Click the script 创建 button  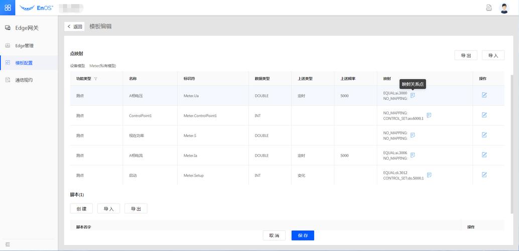[81, 209]
